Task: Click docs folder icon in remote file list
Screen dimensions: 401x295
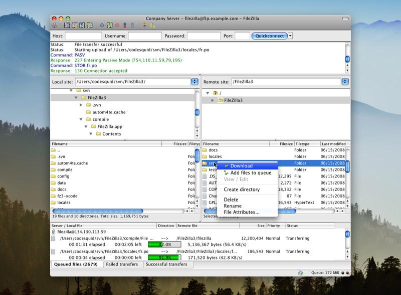Action: point(205,150)
